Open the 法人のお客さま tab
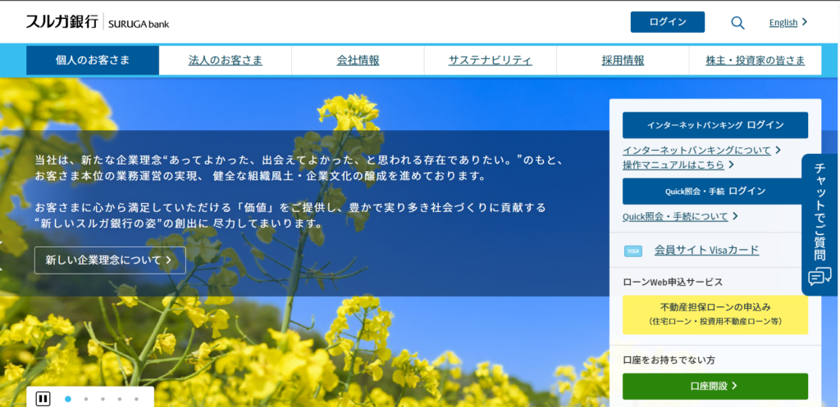The width and height of the screenshot is (840, 407). point(226,61)
